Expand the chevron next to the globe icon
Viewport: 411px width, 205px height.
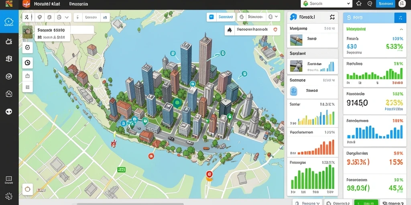(x=276, y=17)
